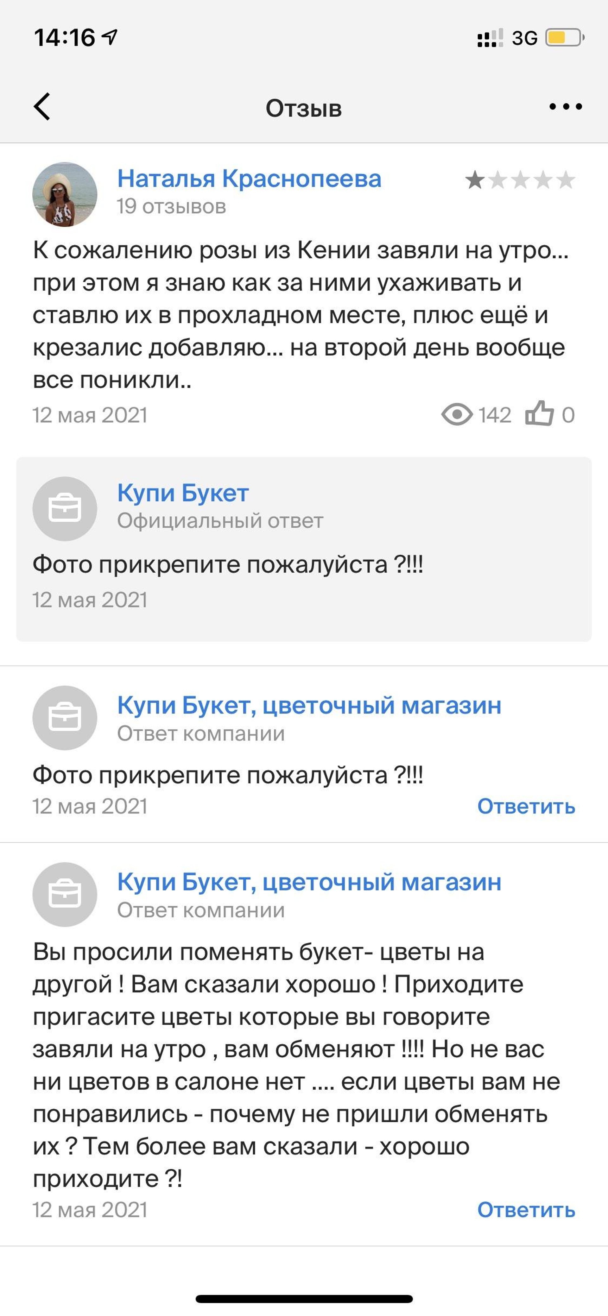
Task: Open Купи Букет official answer name
Action: pos(183,493)
